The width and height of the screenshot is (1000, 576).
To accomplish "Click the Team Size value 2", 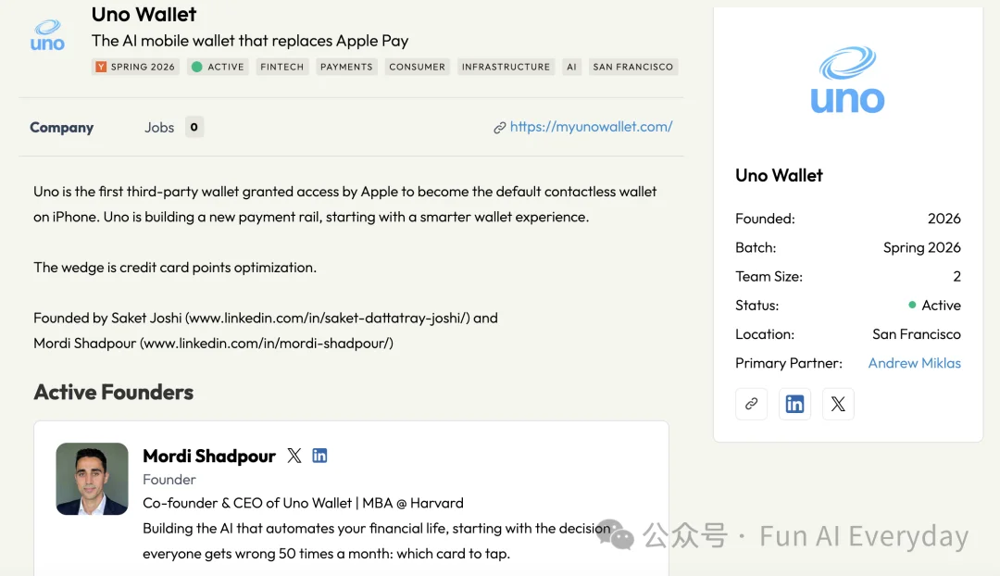I will click(x=956, y=276).
